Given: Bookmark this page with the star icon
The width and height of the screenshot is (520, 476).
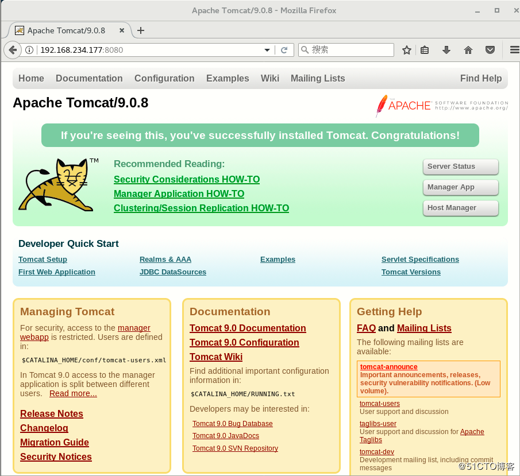Looking at the screenshot, I should pos(407,50).
